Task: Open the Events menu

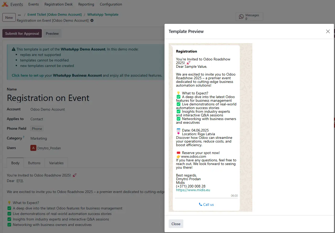Action: [x=33, y=4]
